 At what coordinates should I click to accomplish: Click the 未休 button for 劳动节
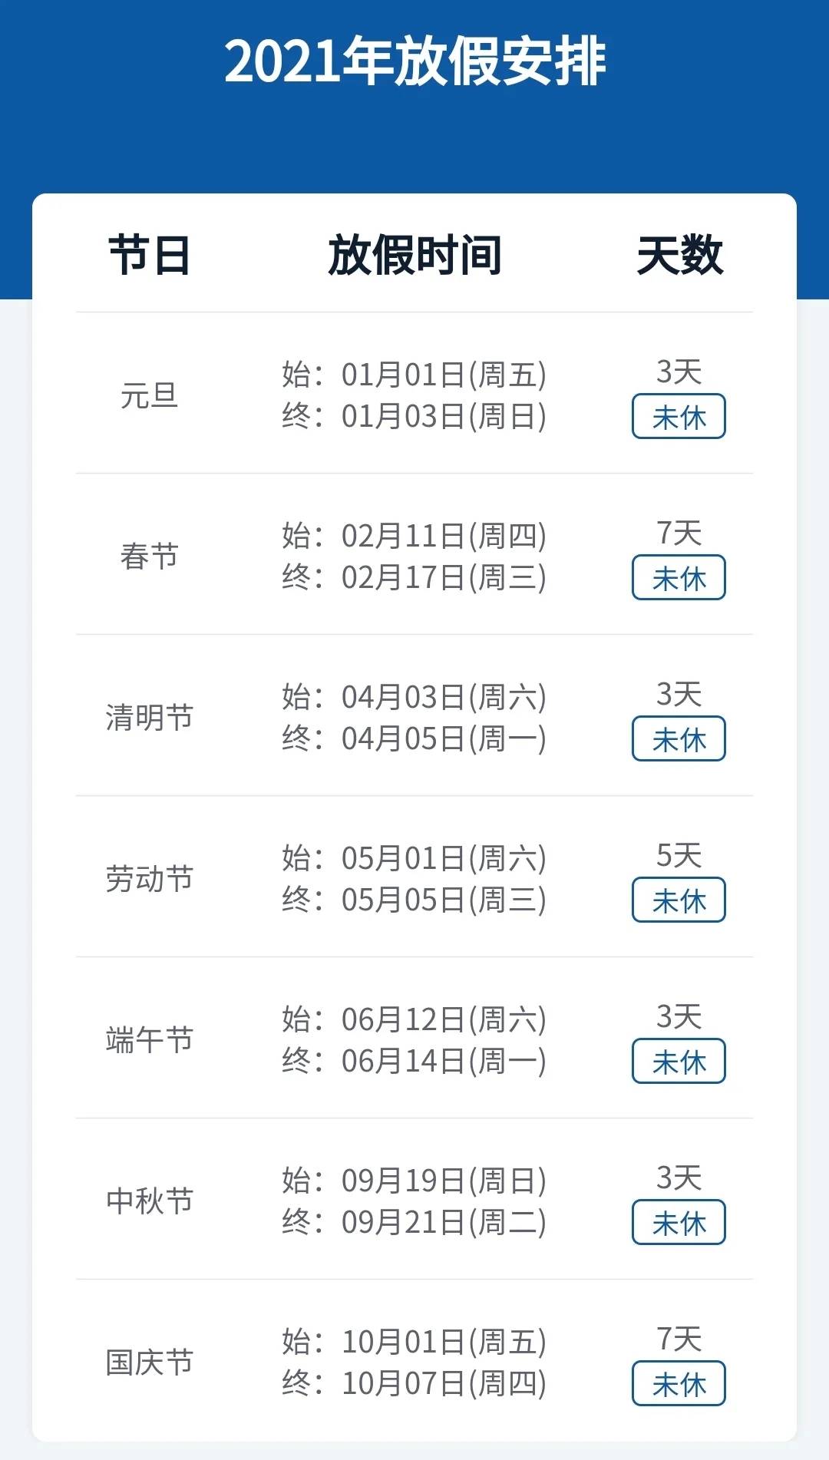click(x=679, y=900)
